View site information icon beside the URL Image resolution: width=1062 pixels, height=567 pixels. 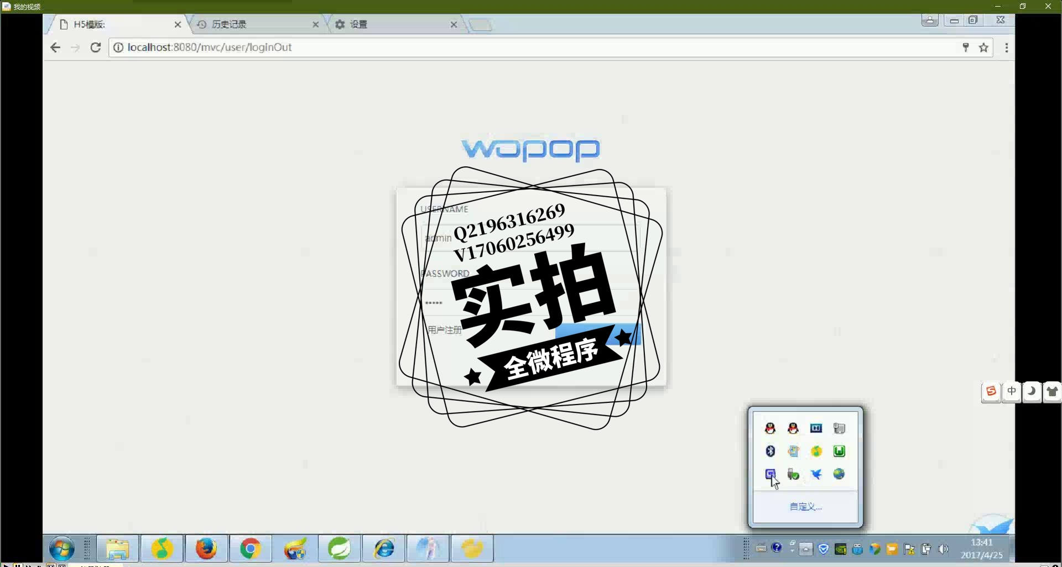pyautogui.click(x=118, y=48)
